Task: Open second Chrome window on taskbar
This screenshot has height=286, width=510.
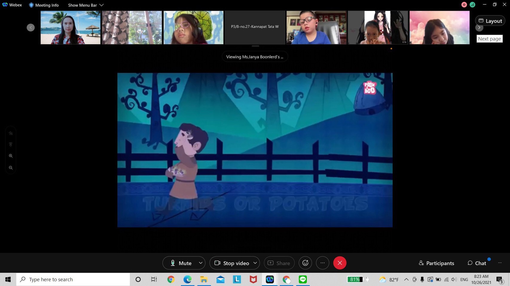Action: click(x=286, y=279)
